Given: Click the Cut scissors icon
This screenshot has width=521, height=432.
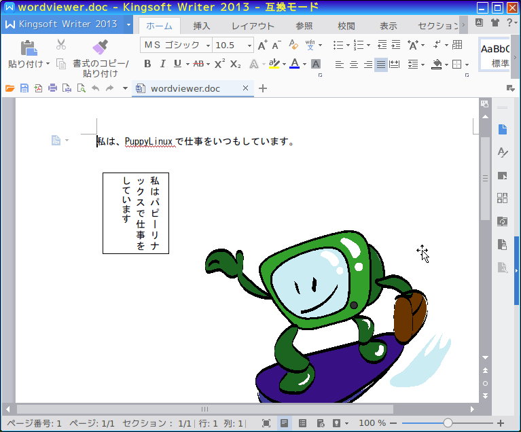Looking at the screenshot, I should (61, 44).
